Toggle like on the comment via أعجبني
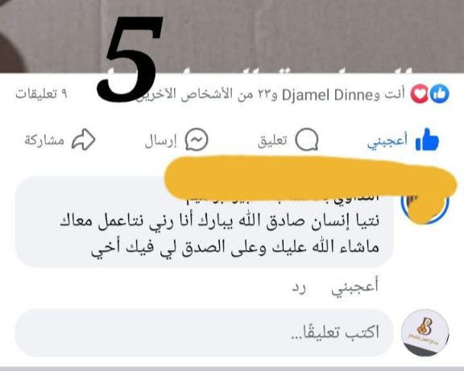 [x=354, y=287]
